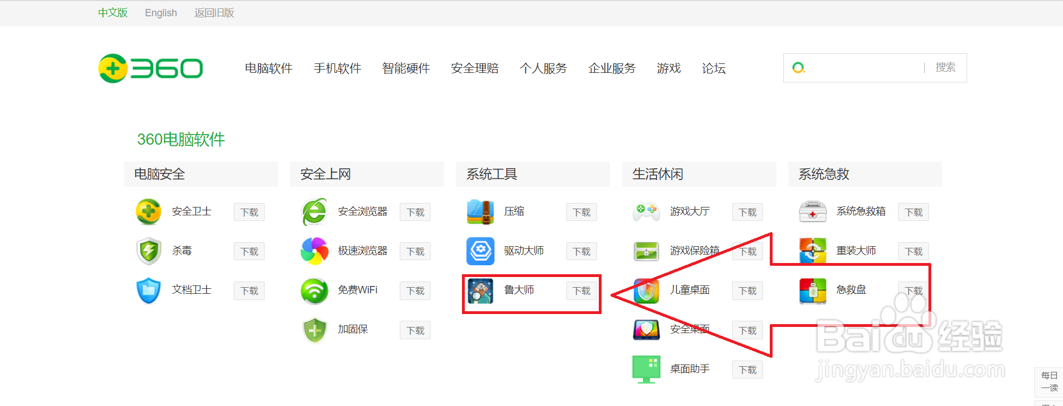
Task: Click the 免费WiFi icon
Action: pyautogui.click(x=315, y=290)
